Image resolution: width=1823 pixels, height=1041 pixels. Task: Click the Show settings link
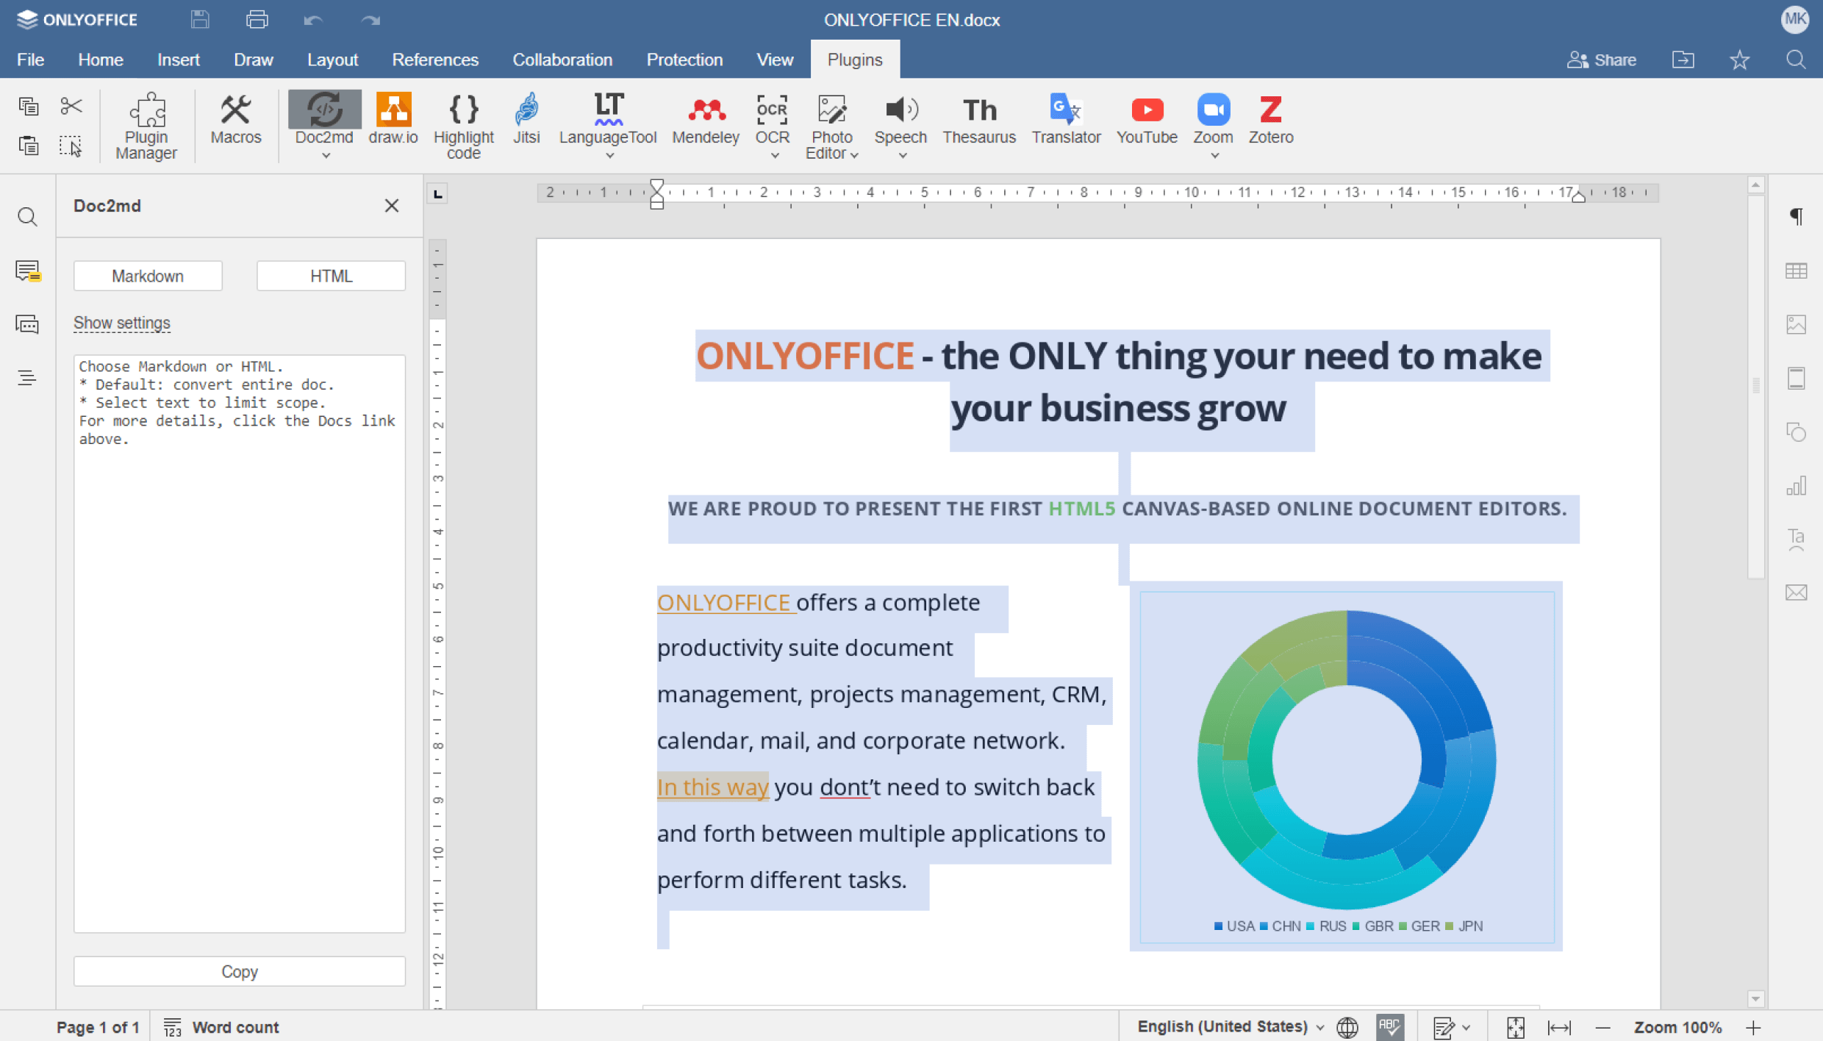pyautogui.click(x=122, y=323)
